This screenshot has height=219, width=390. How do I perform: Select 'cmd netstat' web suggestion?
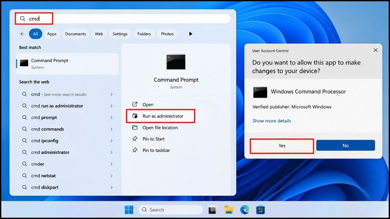click(67, 176)
